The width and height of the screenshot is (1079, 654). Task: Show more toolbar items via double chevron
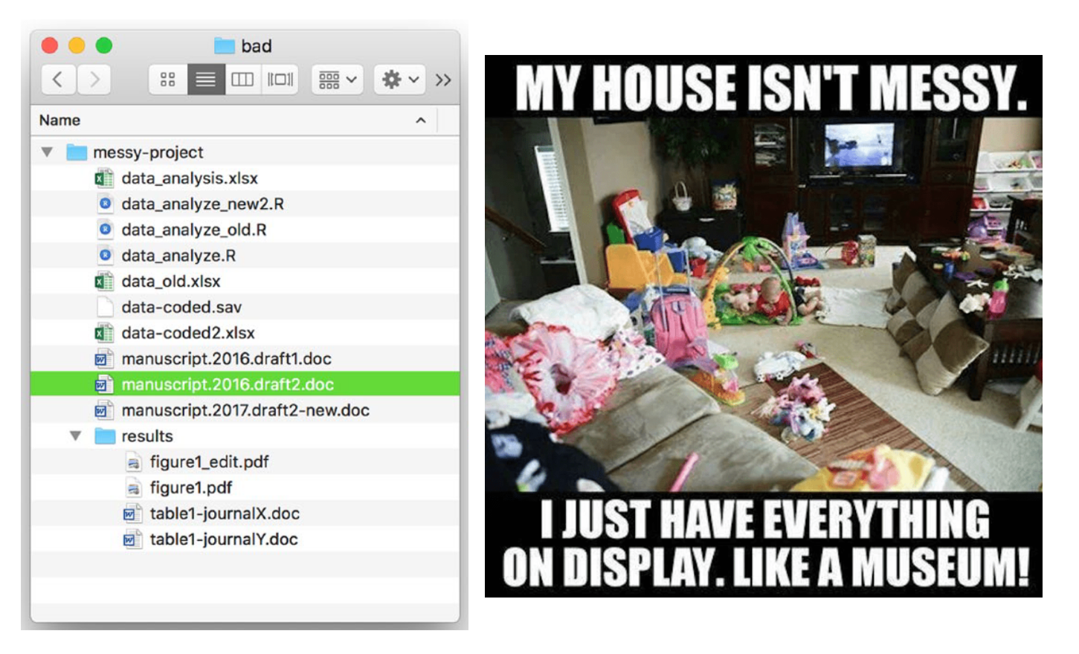pyautogui.click(x=443, y=80)
